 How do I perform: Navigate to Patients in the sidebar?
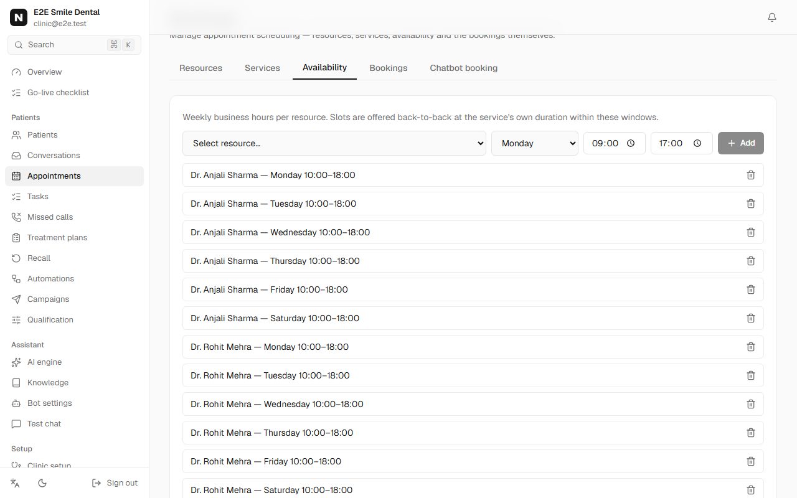pos(74,135)
